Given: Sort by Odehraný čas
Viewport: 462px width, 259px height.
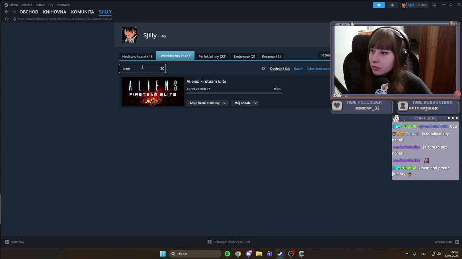Looking at the screenshot, I should coord(280,69).
